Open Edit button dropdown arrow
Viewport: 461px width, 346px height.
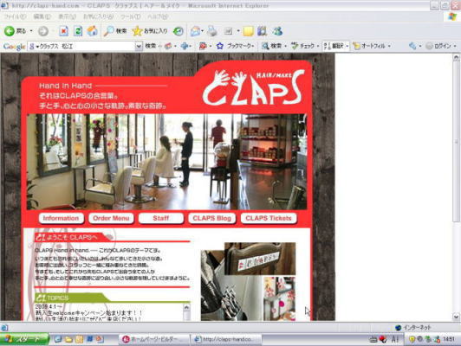[238, 31]
